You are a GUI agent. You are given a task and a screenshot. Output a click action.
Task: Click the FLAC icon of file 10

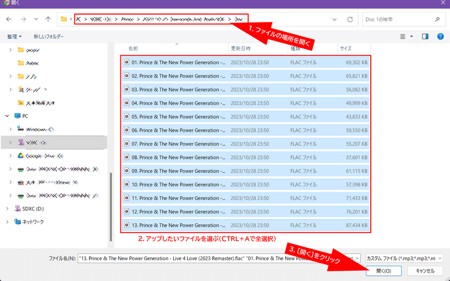(127, 184)
